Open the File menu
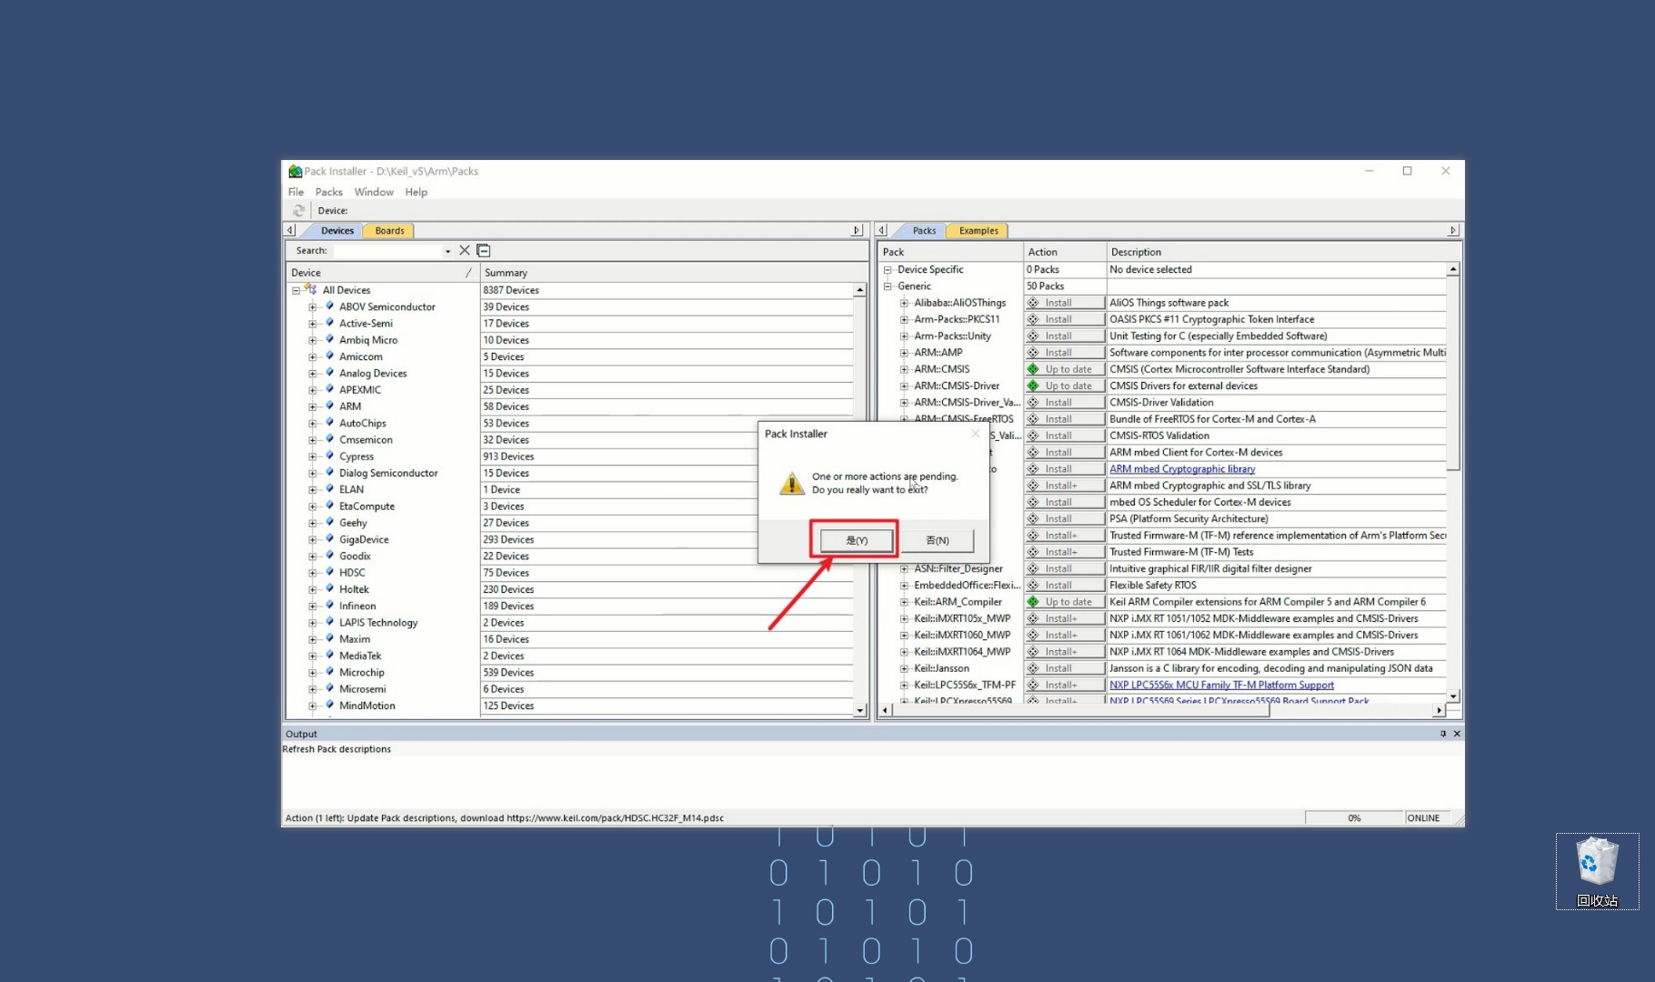 click(296, 192)
